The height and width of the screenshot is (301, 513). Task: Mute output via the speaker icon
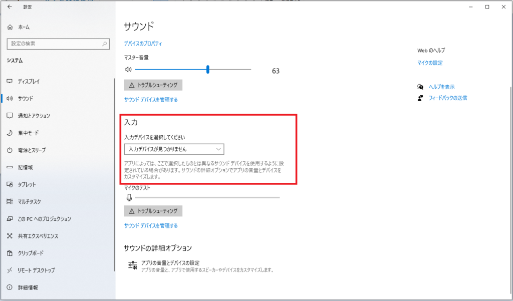[128, 70]
